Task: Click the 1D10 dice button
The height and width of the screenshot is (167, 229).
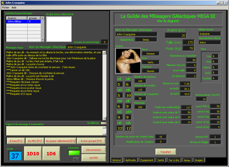Action: [33, 153]
